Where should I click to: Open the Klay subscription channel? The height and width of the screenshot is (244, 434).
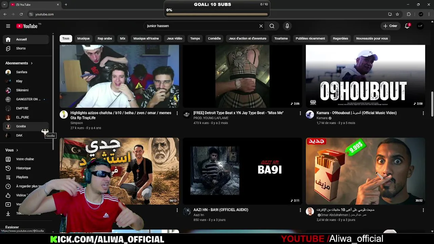click(26, 81)
